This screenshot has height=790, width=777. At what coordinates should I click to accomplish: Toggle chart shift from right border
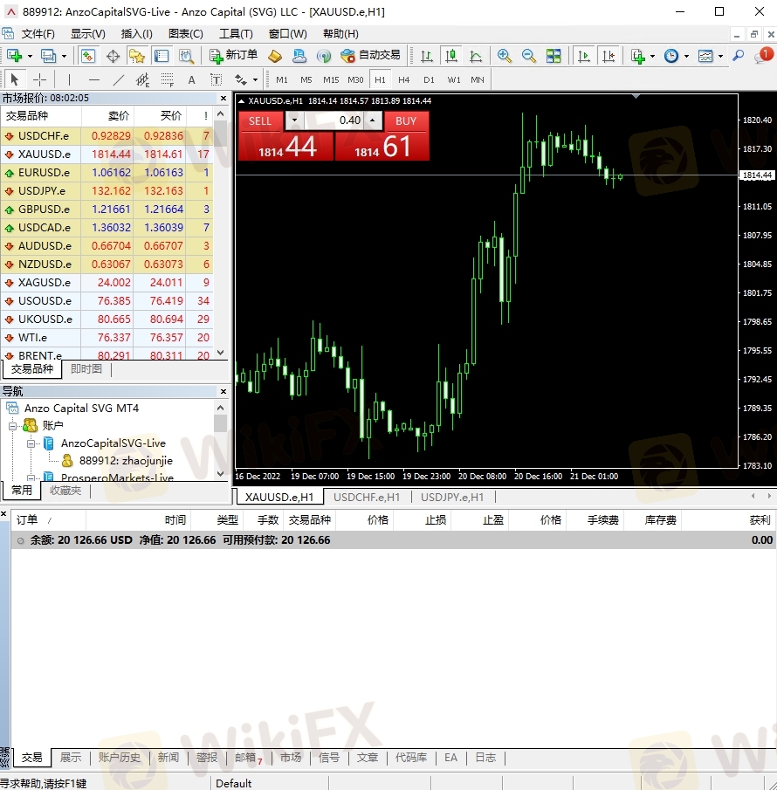pyautogui.click(x=609, y=56)
